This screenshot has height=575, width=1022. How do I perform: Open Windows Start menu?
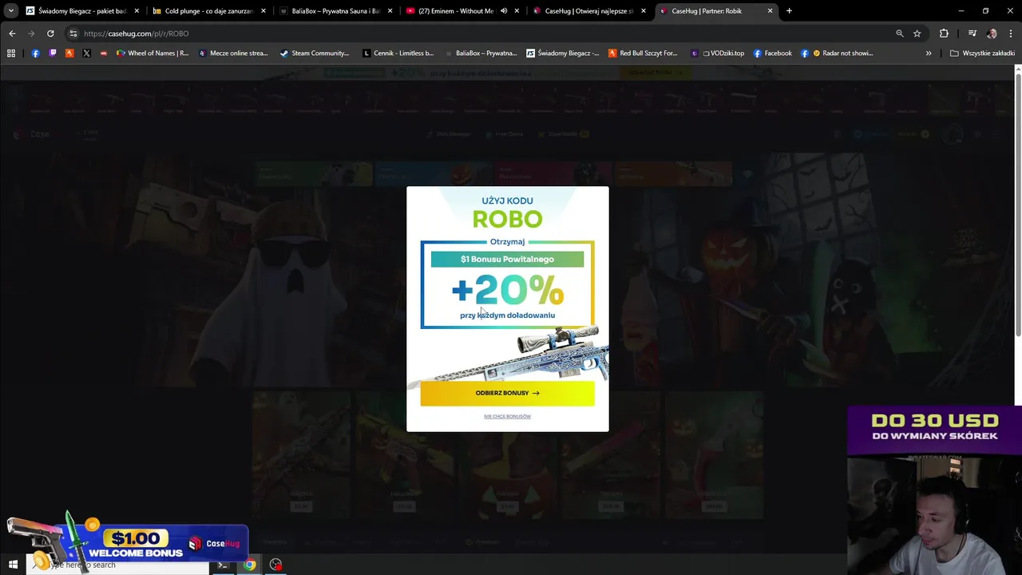coord(13,565)
